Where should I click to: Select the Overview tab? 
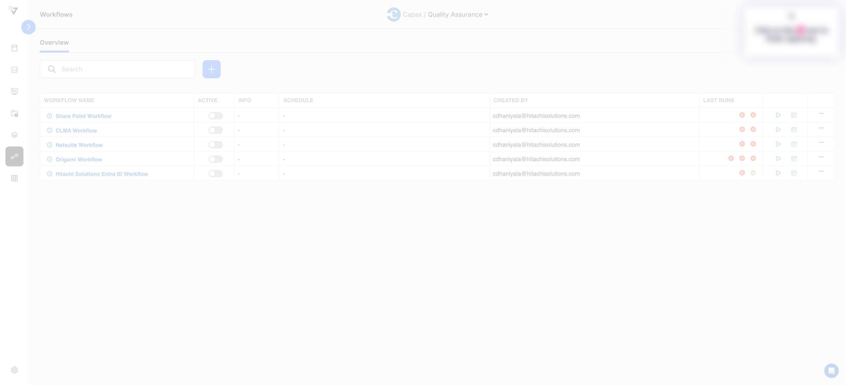coord(54,43)
